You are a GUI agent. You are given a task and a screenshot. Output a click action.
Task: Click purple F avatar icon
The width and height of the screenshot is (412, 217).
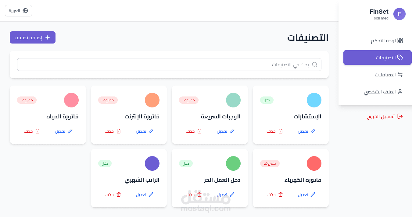[x=399, y=14]
